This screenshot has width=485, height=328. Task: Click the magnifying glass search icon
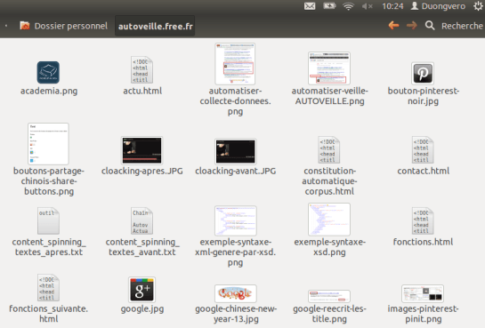[430, 25]
